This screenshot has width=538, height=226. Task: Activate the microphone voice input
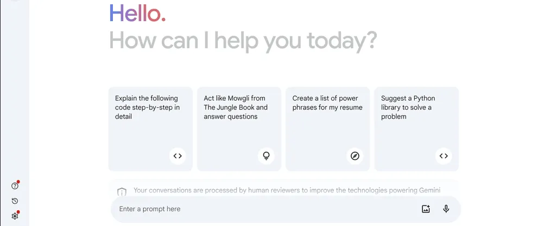tap(446, 209)
